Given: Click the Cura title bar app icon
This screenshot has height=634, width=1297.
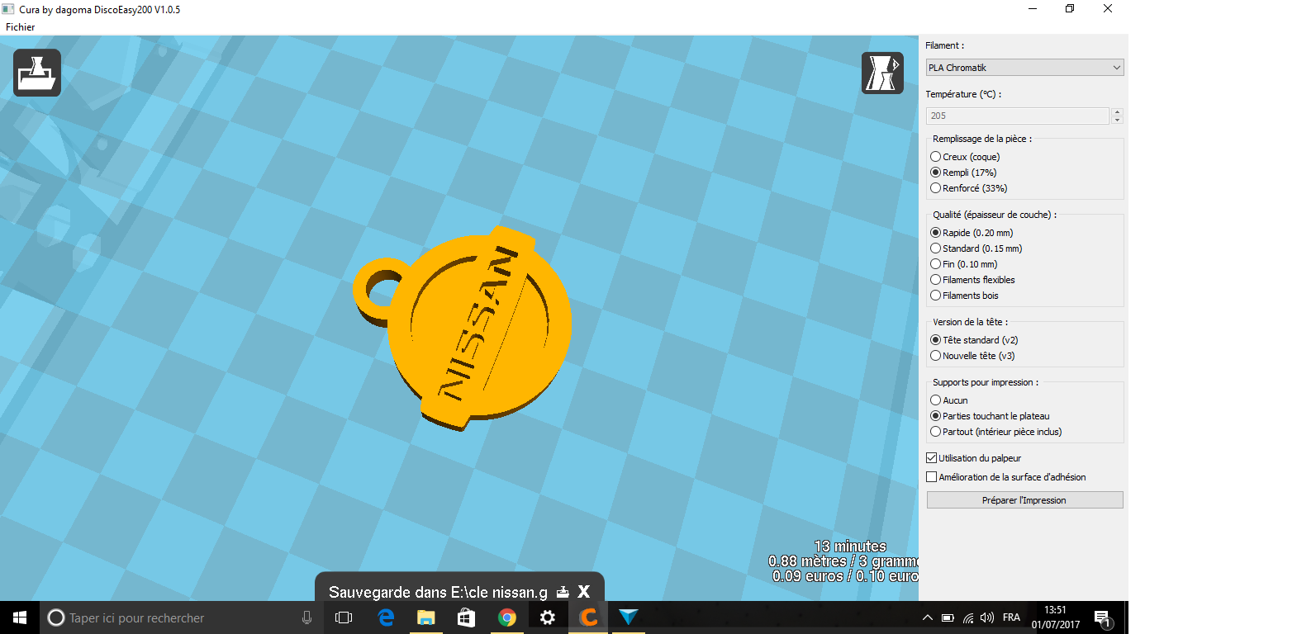Looking at the screenshot, I should (x=8, y=9).
